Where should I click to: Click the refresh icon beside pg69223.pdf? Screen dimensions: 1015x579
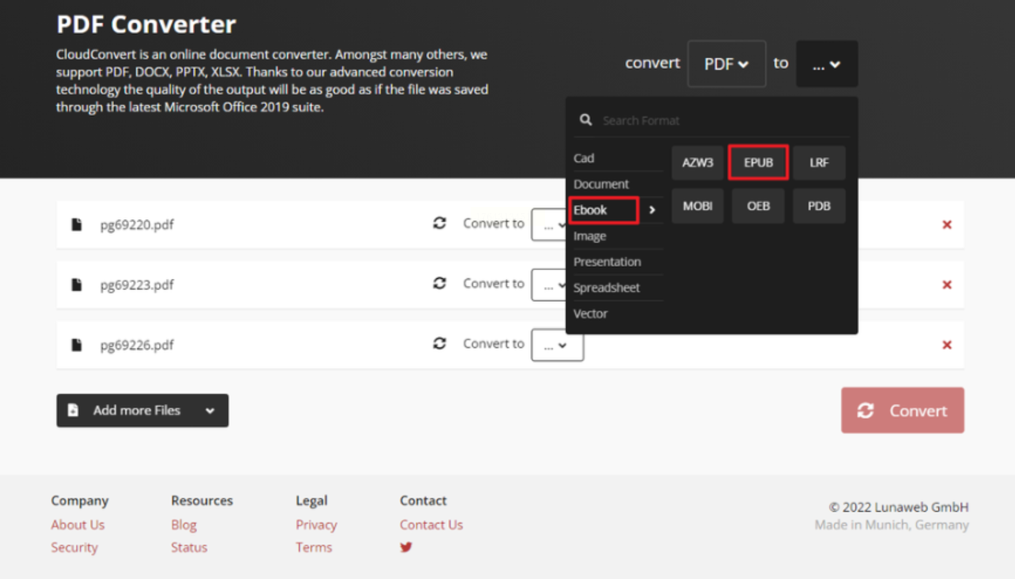click(439, 283)
